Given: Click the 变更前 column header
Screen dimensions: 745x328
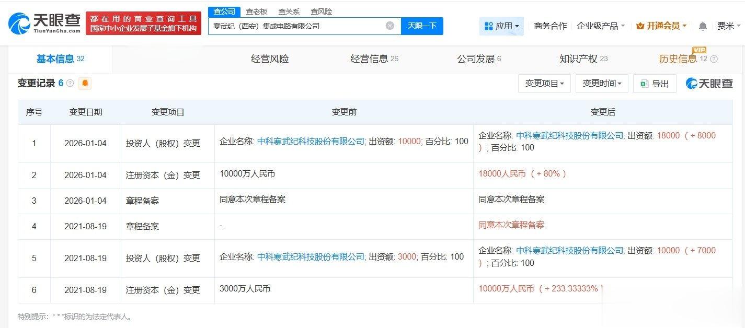Looking at the screenshot, I should 344,112.
